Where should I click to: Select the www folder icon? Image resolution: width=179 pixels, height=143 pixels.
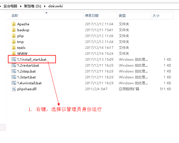click(14, 53)
